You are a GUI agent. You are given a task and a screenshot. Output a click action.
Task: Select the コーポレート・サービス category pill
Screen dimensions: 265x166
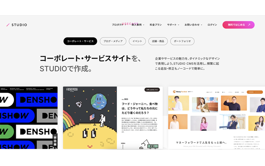pos(80,41)
